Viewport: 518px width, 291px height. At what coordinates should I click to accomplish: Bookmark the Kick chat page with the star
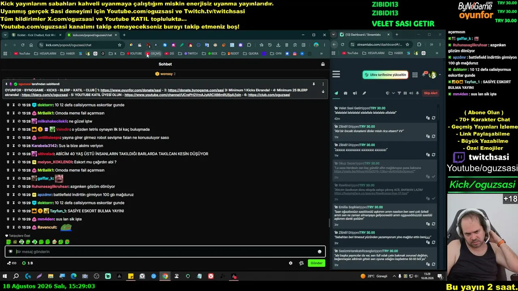tap(119, 45)
